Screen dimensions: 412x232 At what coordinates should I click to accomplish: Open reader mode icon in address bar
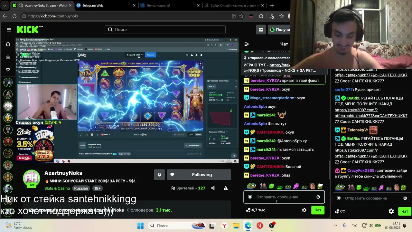pos(234,16)
